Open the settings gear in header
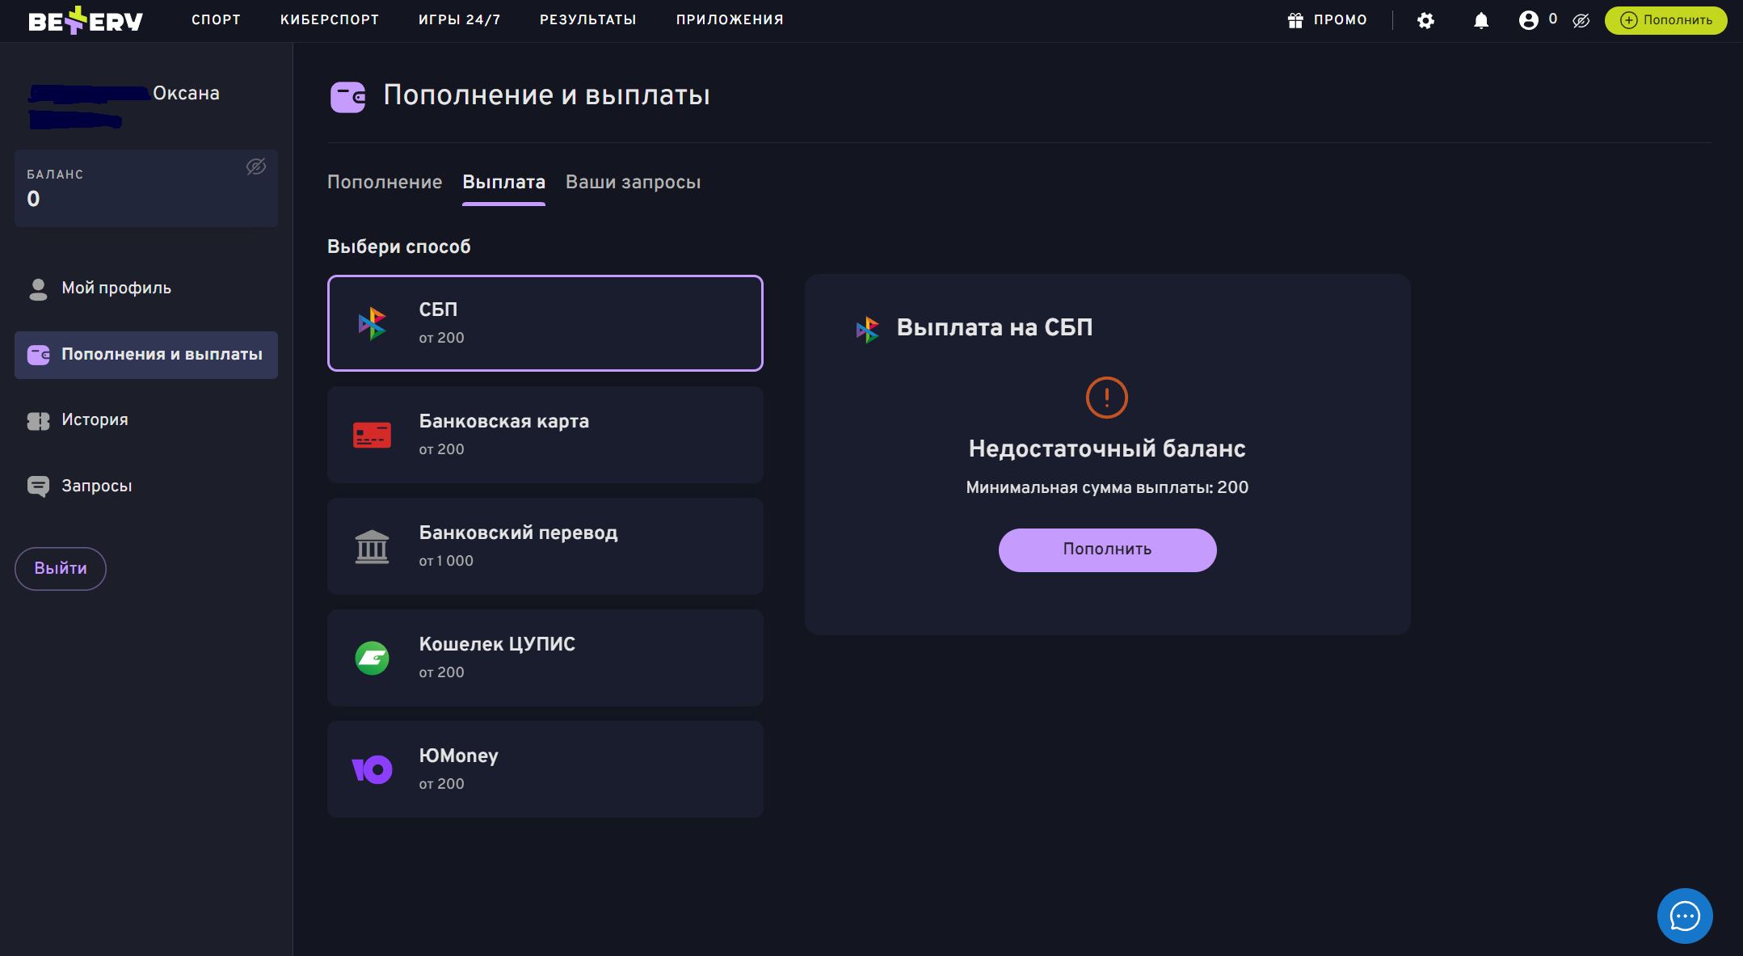Image resolution: width=1743 pixels, height=956 pixels. click(1425, 21)
